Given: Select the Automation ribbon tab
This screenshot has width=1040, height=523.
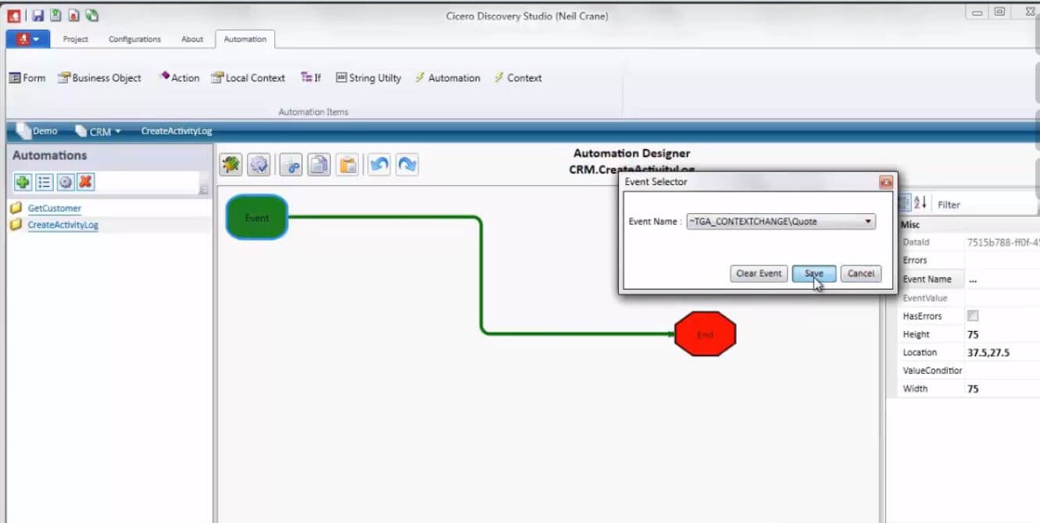Looking at the screenshot, I should coord(245,39).
